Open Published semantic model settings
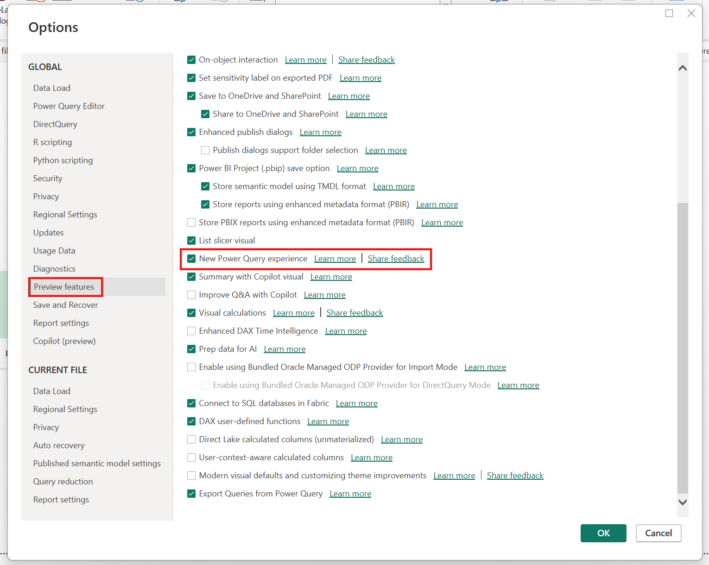This screenshot has height=565, width=709. [x=97, y=463]
